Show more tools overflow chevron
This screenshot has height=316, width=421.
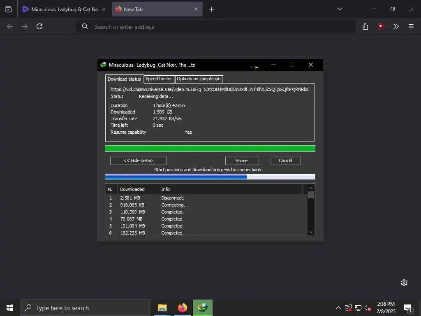(x=396, y=26)
